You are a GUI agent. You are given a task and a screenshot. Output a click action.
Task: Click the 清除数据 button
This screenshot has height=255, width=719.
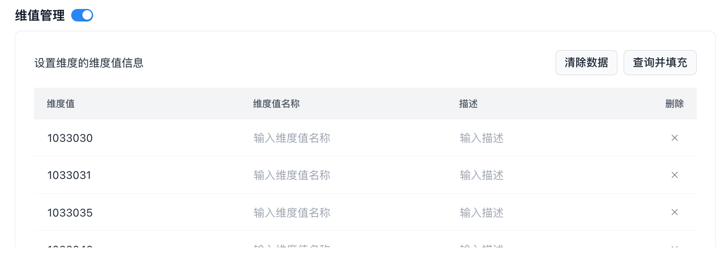point(586,63)
